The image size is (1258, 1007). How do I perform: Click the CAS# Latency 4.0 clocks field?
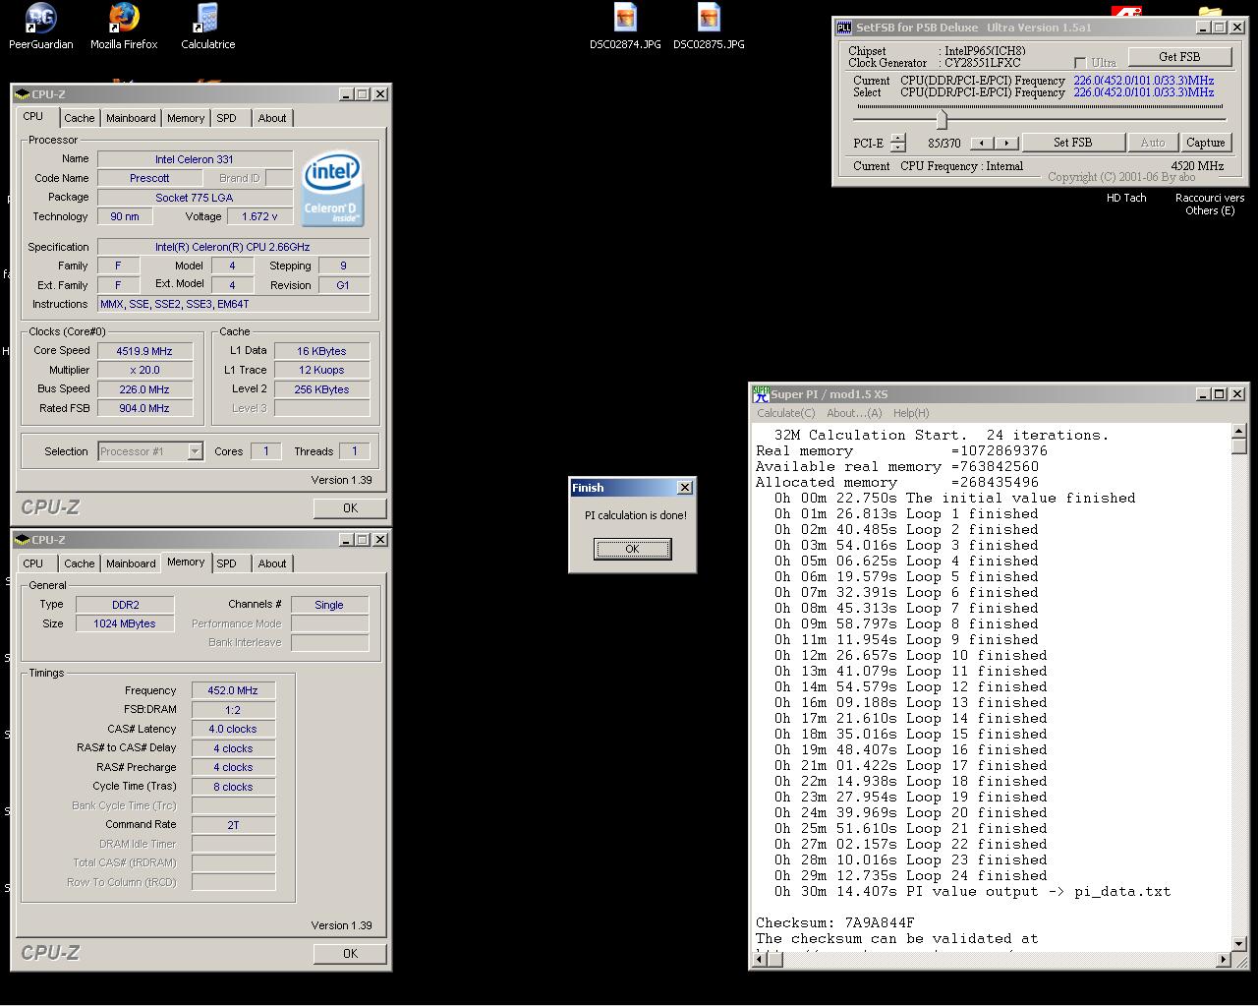pos(233,730)
